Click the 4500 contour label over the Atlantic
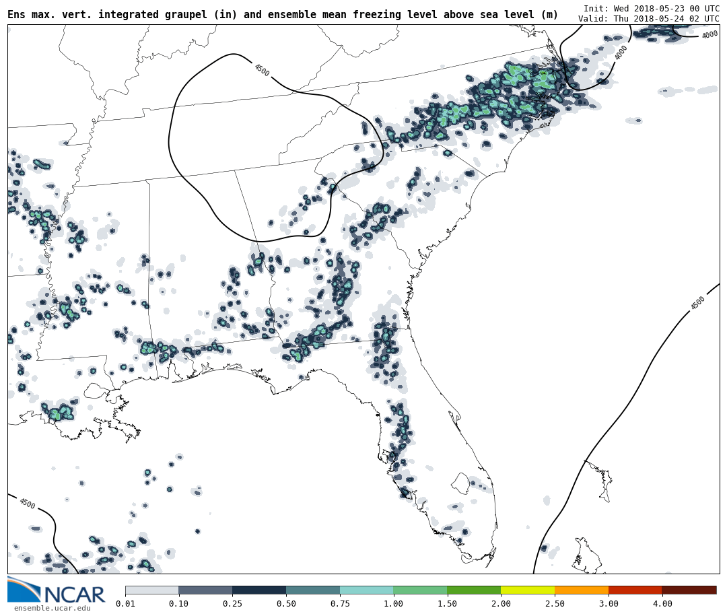The image size is (727, 616). coord(697,303)
